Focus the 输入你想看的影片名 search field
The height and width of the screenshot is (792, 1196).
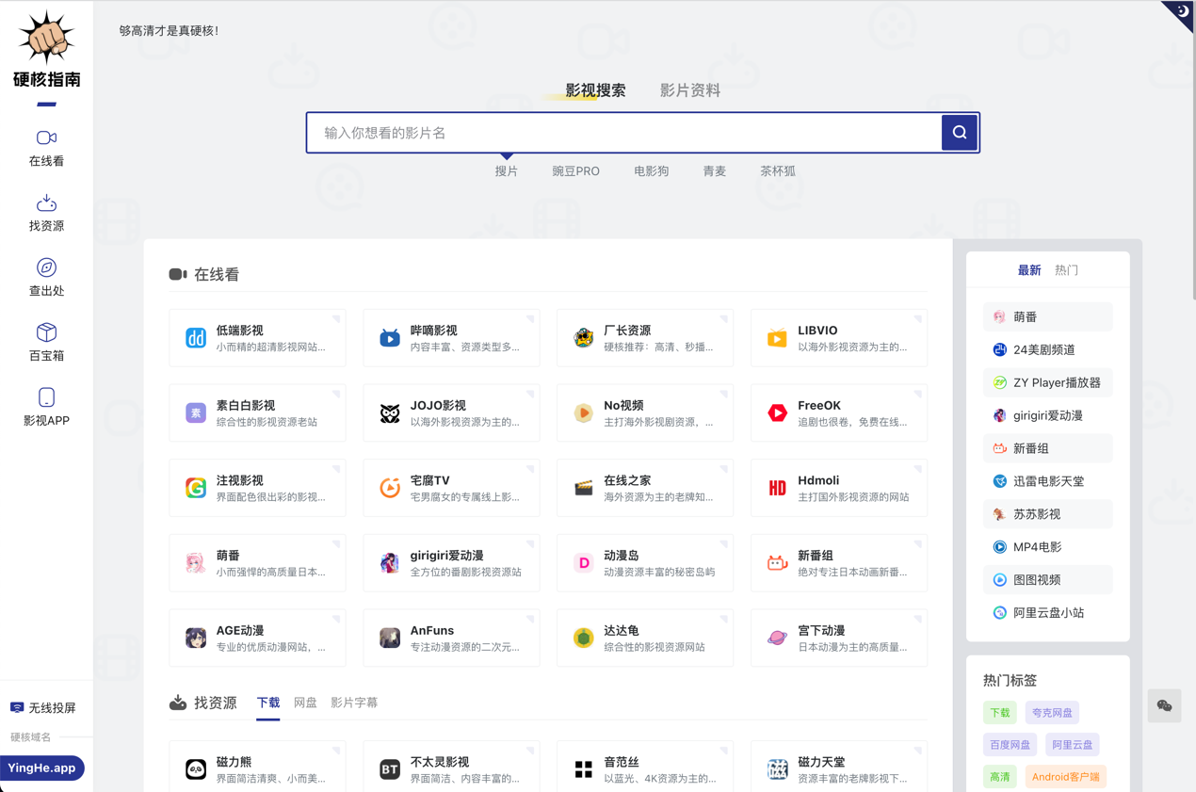pos(624,133)
